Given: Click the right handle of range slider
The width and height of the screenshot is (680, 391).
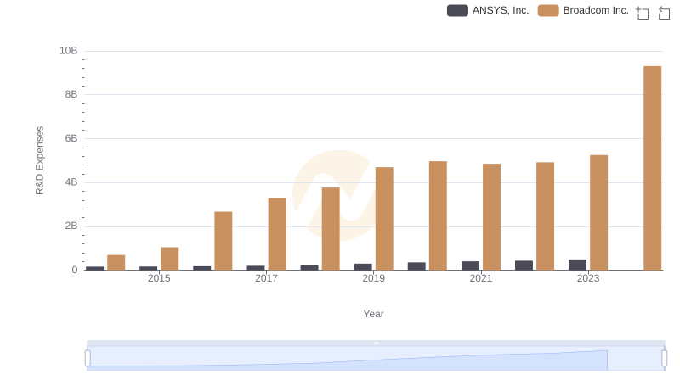Looking at the screenshot, I should [x=665, y=359].
